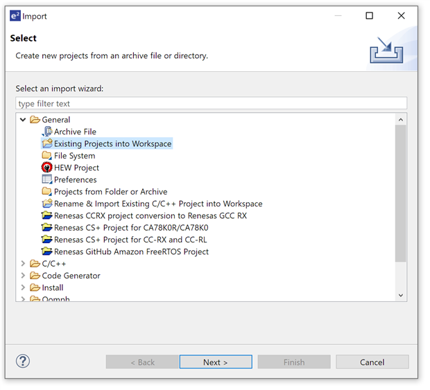430x390 pixels.
Task: Collapse the General folder
Action: click(24, 120)
